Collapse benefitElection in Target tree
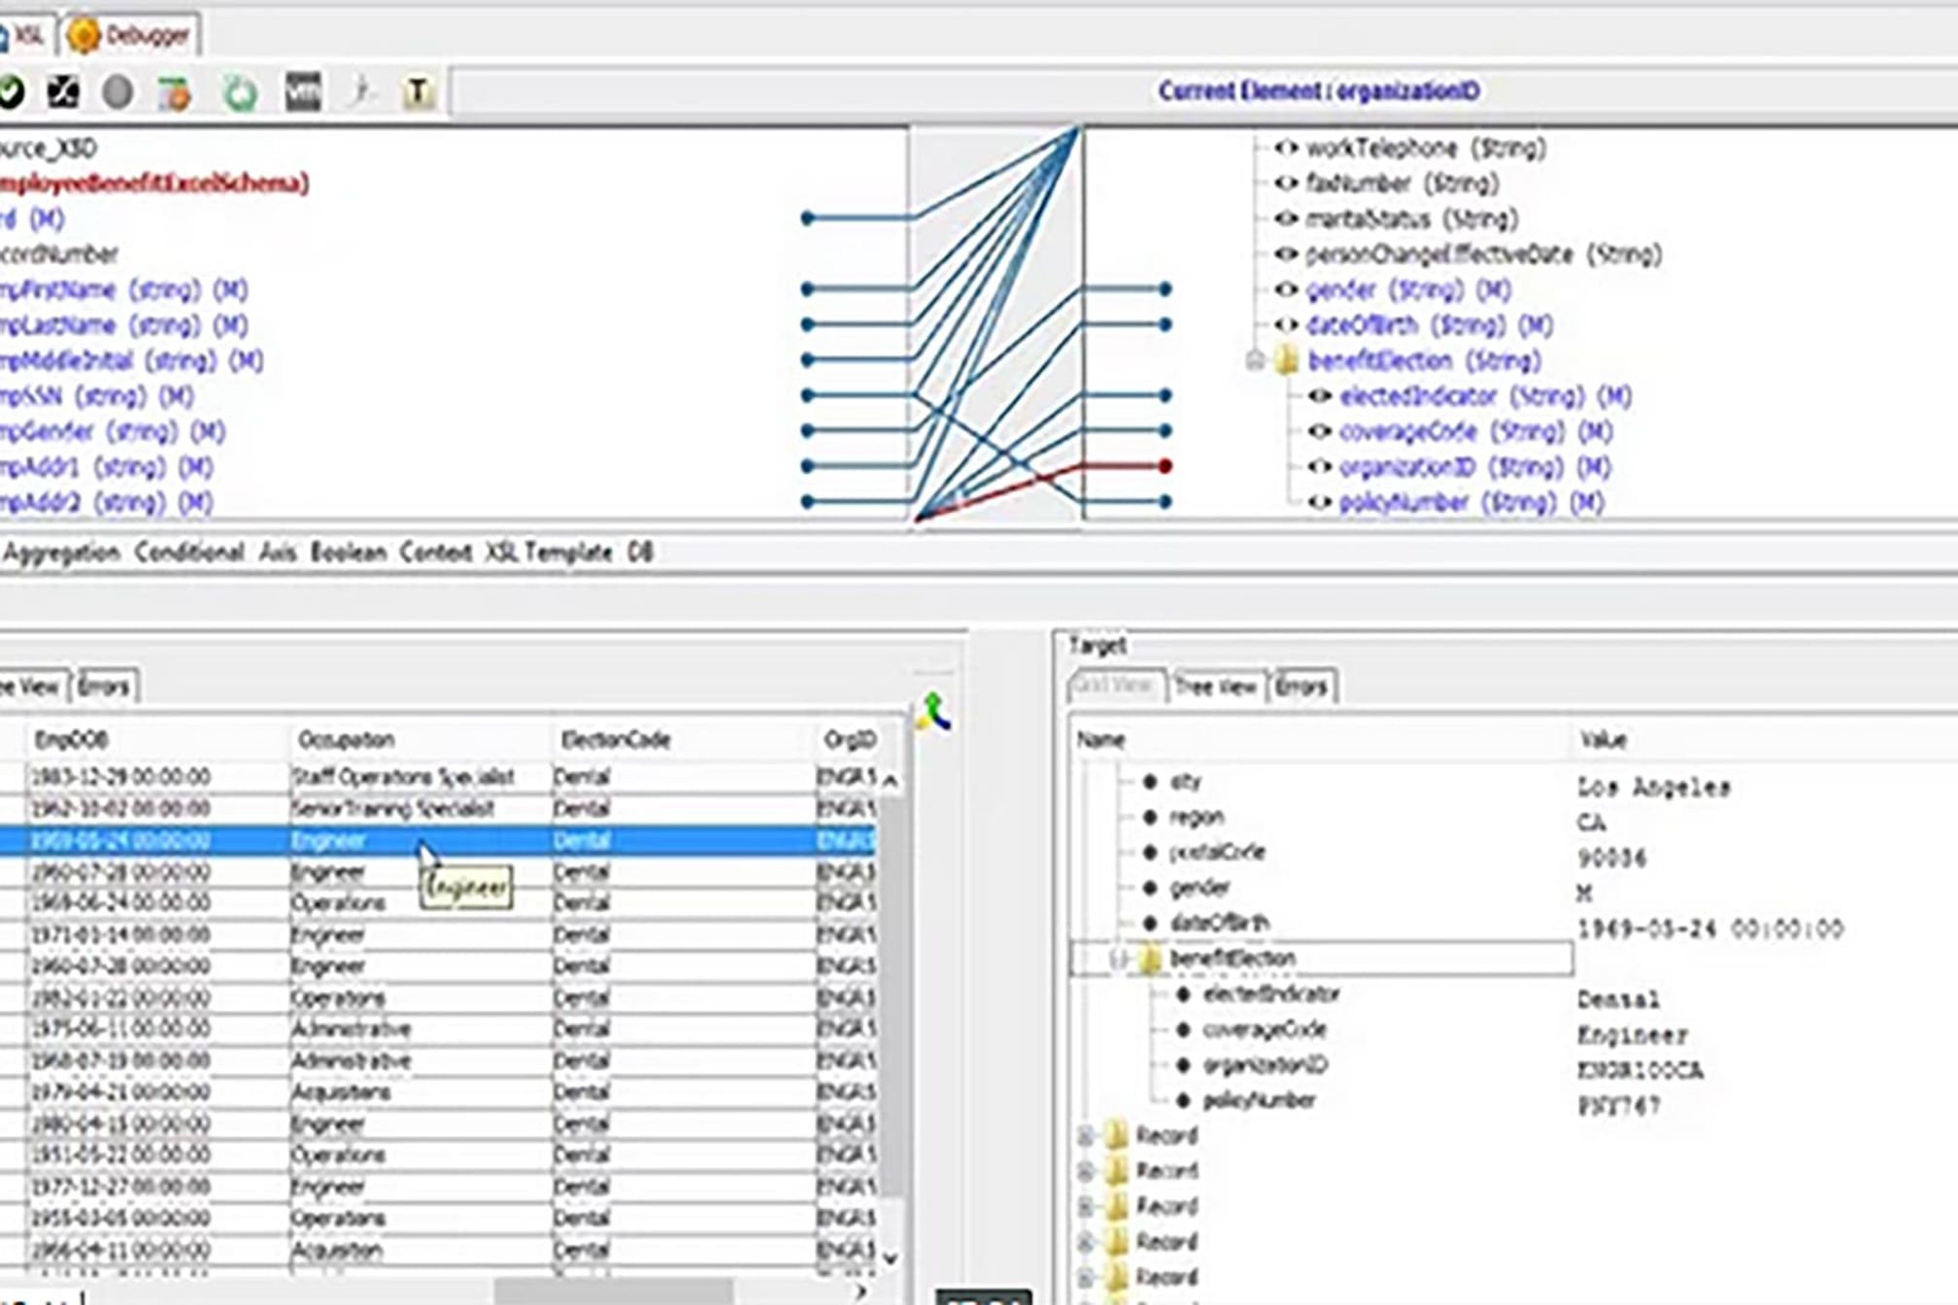This screenshot has width=1958, height=1305. (x=1118, y=959)
